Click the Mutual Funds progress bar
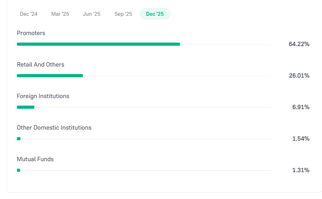This screenshot has width=322, height=199. (19, 170)
